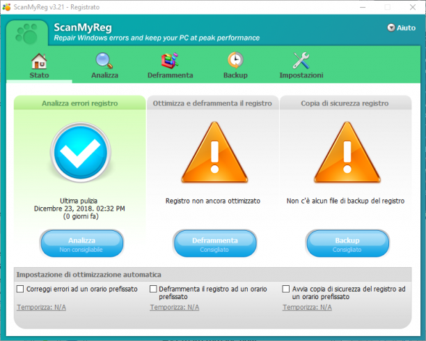Image resolution: width=426 pixels, height=341 pixels.
Task: Enable Correggi errori ad un orario prefissato
Action: click(20, 289)
